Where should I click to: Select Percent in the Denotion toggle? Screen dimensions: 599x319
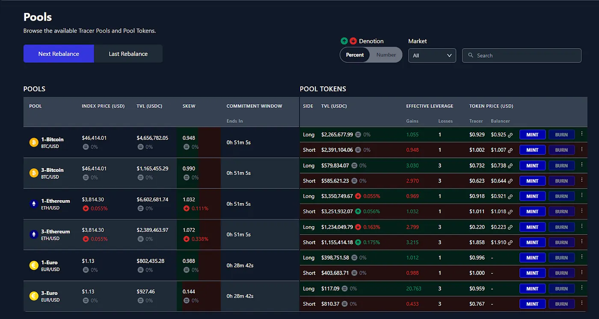(x=355, y=55)
